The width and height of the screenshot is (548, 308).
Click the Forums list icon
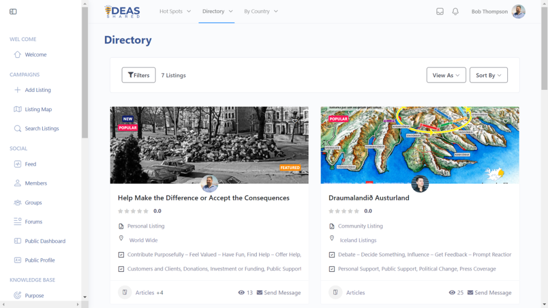[18, 221]
